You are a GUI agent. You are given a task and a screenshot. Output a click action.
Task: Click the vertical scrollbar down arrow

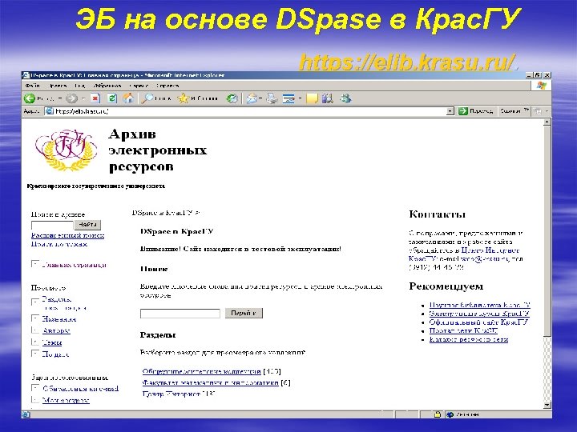[x=547, y=405]
